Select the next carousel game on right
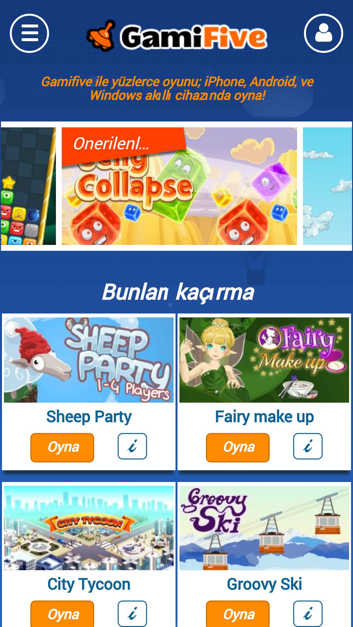The height and width of the screenshot is (627, 353). pyautogui.click(x=328, y=186)
